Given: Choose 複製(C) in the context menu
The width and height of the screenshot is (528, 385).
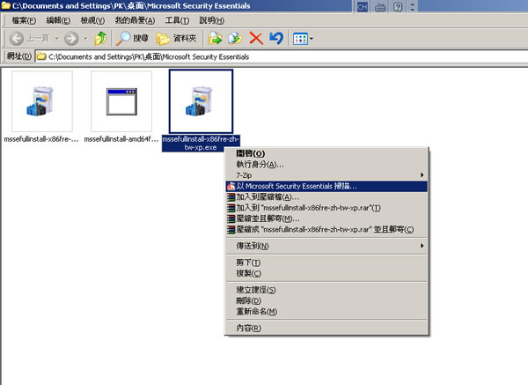Looking at the screenshot, I should (x=326, y=273).
